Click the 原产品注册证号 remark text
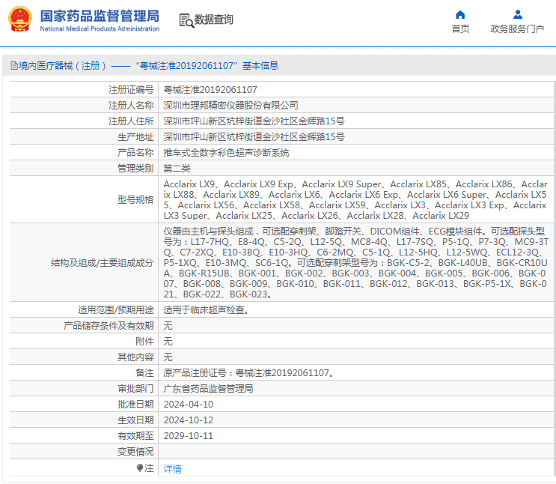Viewport: 556px width, 484px height. (248, 372)
